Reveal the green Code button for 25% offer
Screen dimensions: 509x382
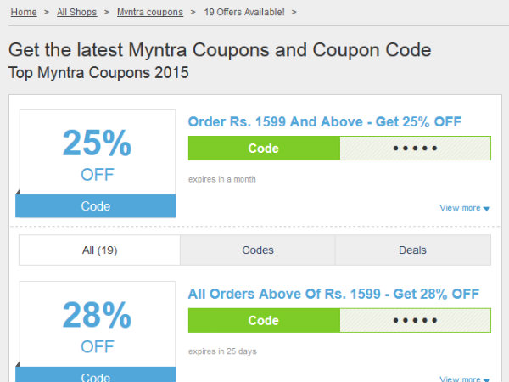pos(264,149)
